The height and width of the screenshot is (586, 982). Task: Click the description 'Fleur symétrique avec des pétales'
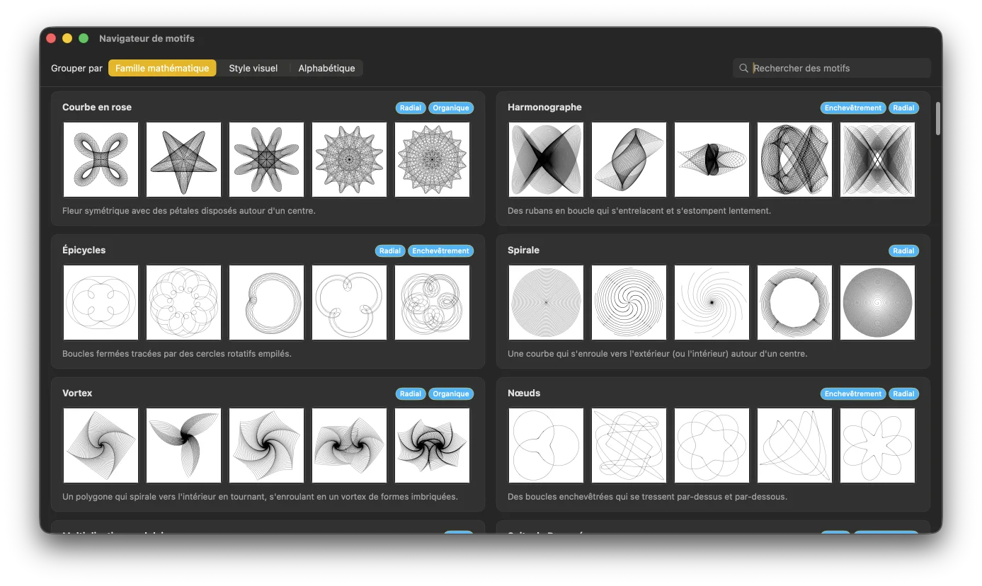[189, 211]
